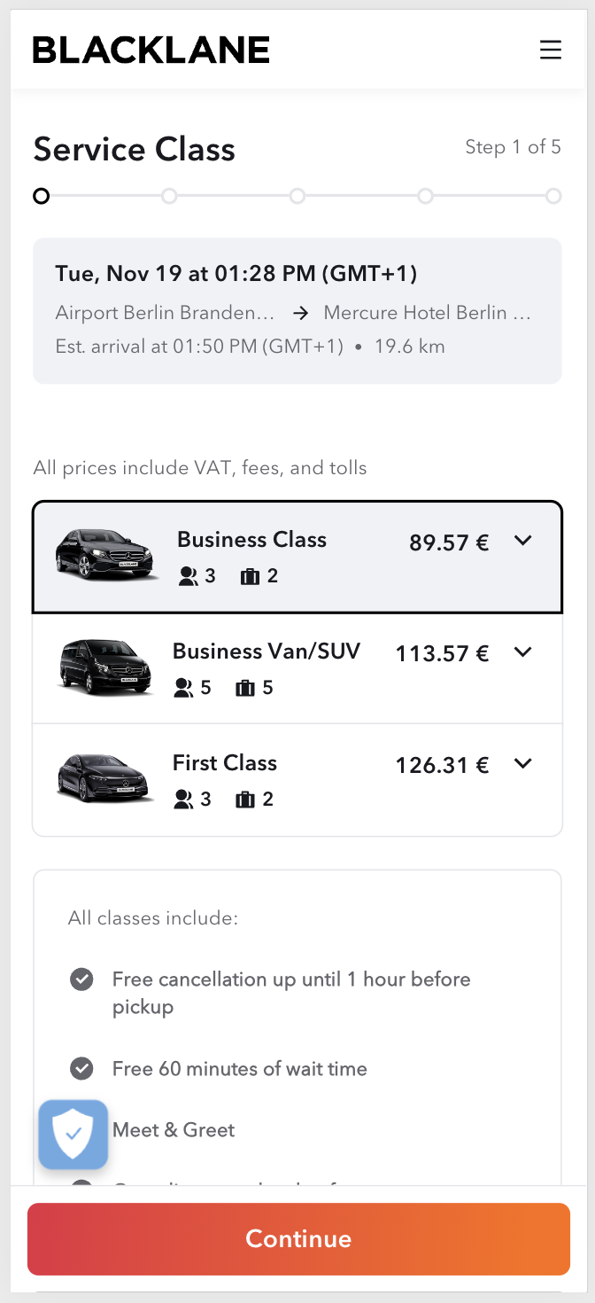The height and width of the screenshot is (1303, 595).
Task: Click the blue shield privacy badge
Action: (x=73, y=1134)
